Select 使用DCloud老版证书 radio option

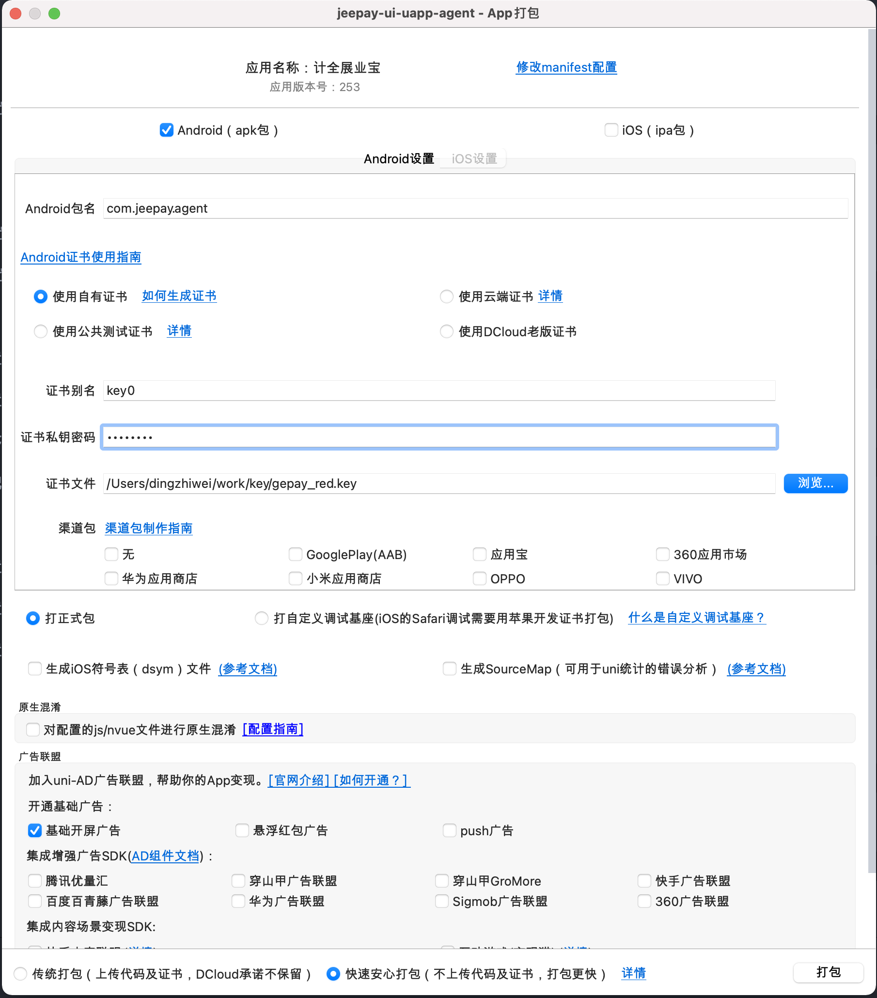click(x=446, y=331)
